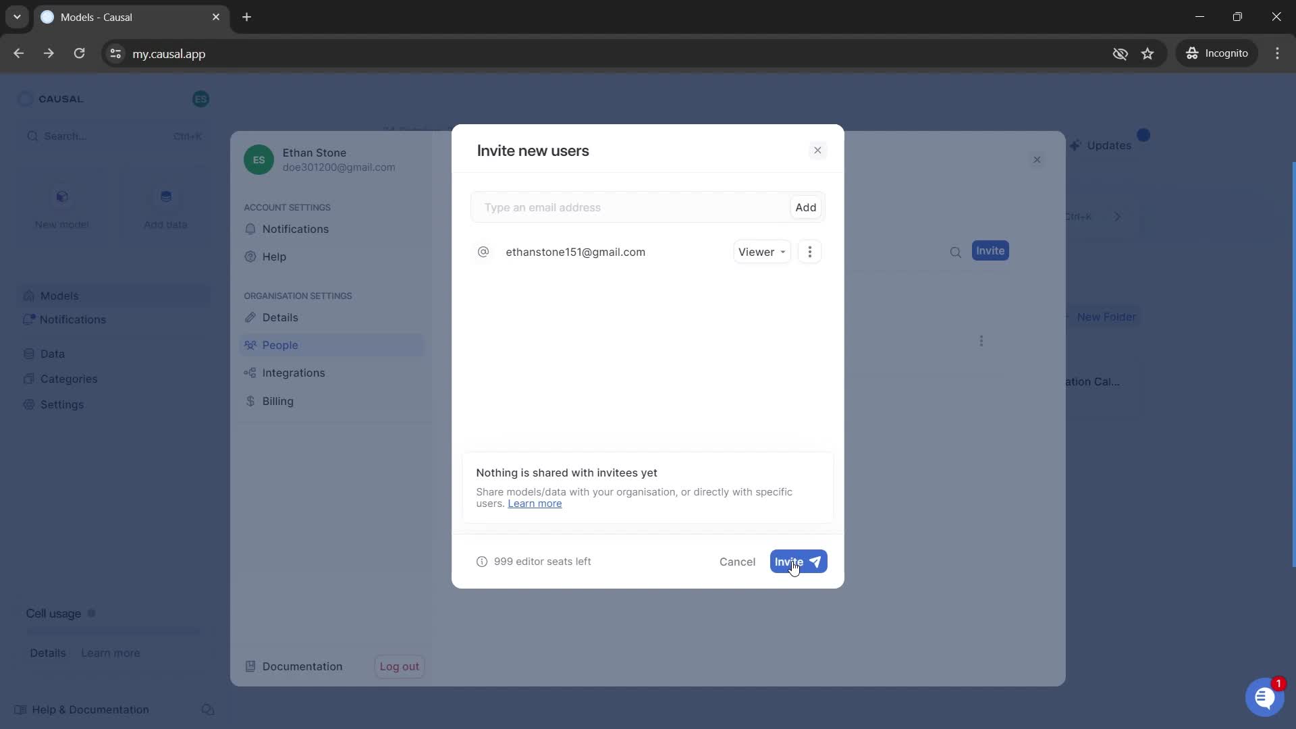Click the Cancel button to dismiss dialog
This screenshot has height=729, width=1296.
[x=737, y=562]
